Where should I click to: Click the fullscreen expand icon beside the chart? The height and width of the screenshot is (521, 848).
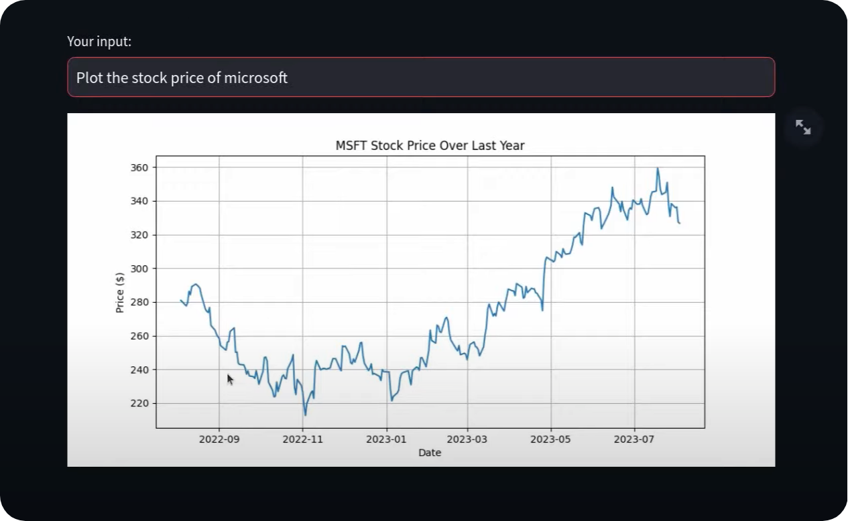point(802,127)
